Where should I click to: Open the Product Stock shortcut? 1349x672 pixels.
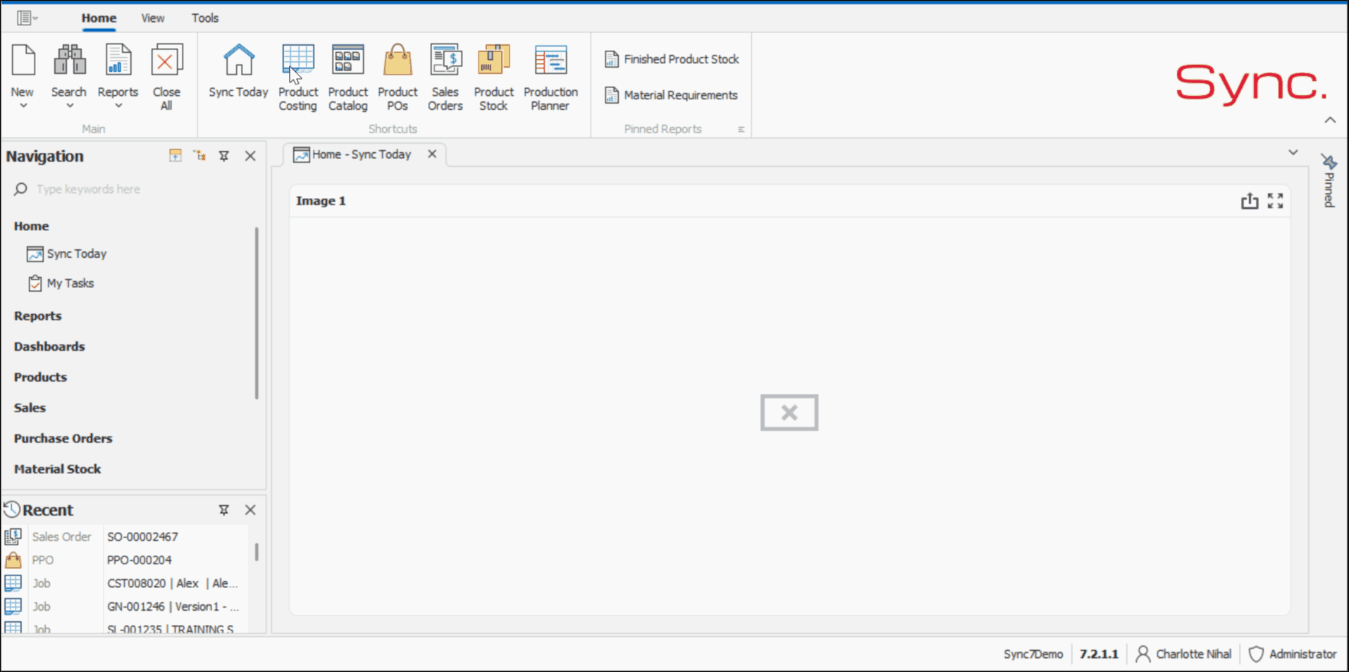point(493,77)
